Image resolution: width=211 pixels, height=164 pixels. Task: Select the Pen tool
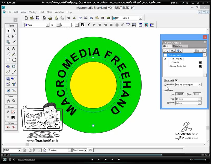8,49
